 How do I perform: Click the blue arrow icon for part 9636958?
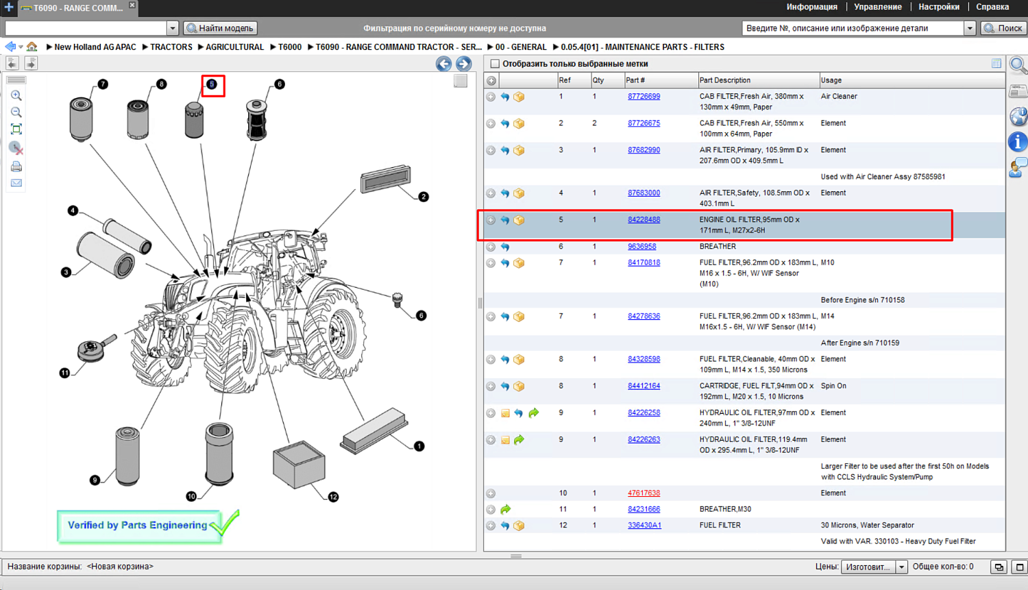click(505, 247)
